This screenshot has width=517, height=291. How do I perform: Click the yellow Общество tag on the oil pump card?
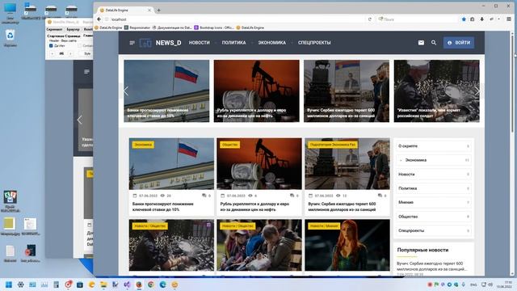pos(229,145)
